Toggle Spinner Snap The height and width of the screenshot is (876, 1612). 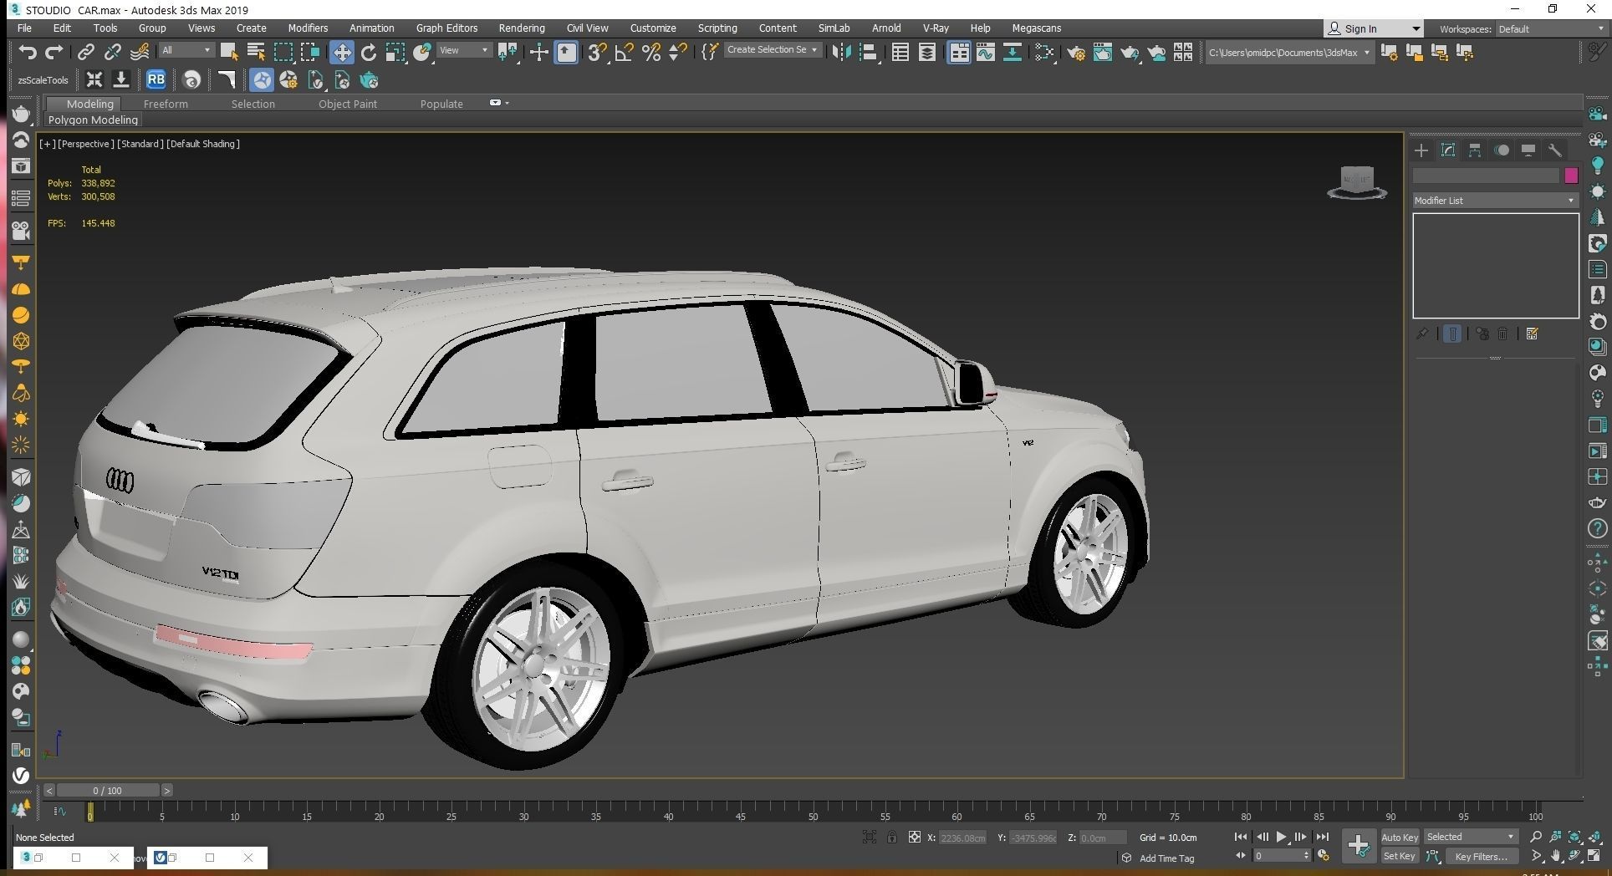tap(678, 53)
